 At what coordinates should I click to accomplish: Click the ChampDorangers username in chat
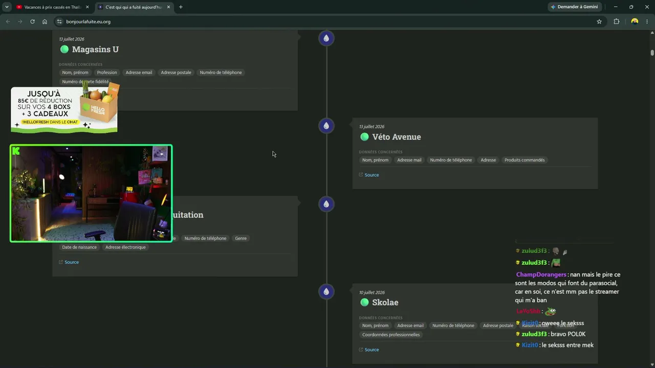pyautogui.click(x=541, y=274)
